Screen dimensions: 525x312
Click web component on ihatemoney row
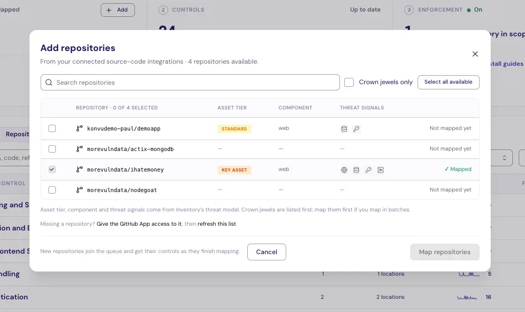(284, 169)
